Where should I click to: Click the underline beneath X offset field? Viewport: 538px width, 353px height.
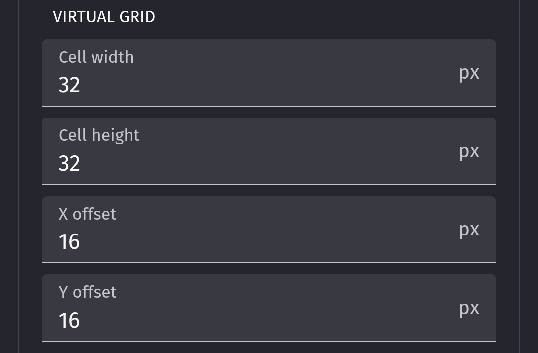(269, 262)
